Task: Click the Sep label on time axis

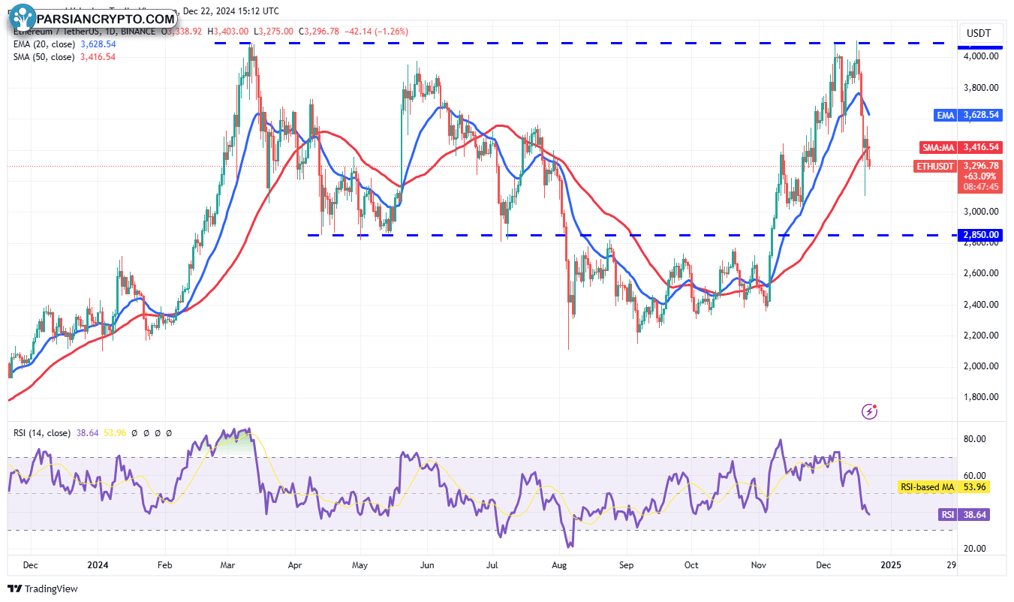Action: (x=627, y=564)
